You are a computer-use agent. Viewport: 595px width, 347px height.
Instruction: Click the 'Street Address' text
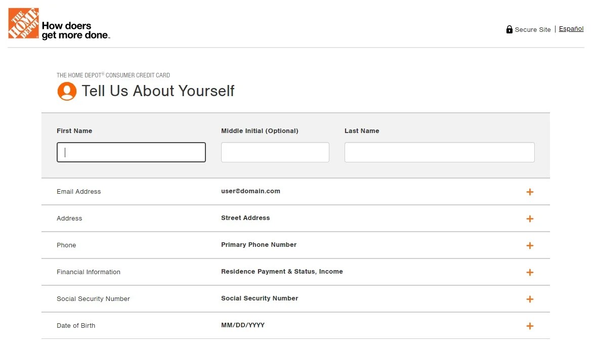(x=245, y=218)
